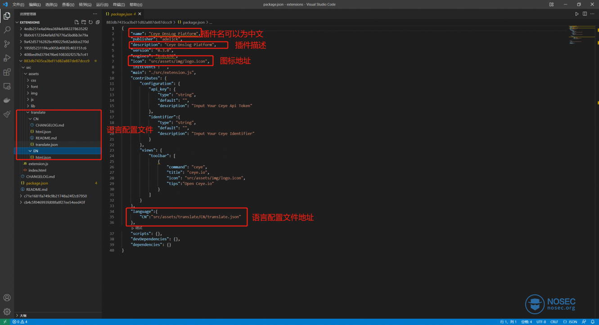Open the 选择(S) menu

pos(51,5)
